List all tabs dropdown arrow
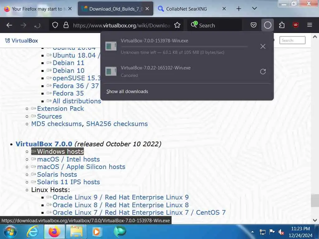319x239 pixels. (254, 8)
